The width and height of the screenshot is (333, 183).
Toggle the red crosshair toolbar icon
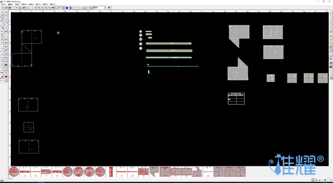pyautogui.click(x=88, y=7)
